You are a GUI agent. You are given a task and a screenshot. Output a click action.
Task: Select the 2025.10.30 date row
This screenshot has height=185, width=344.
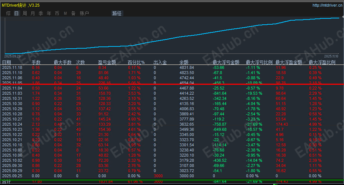click(x=172, y=104)
